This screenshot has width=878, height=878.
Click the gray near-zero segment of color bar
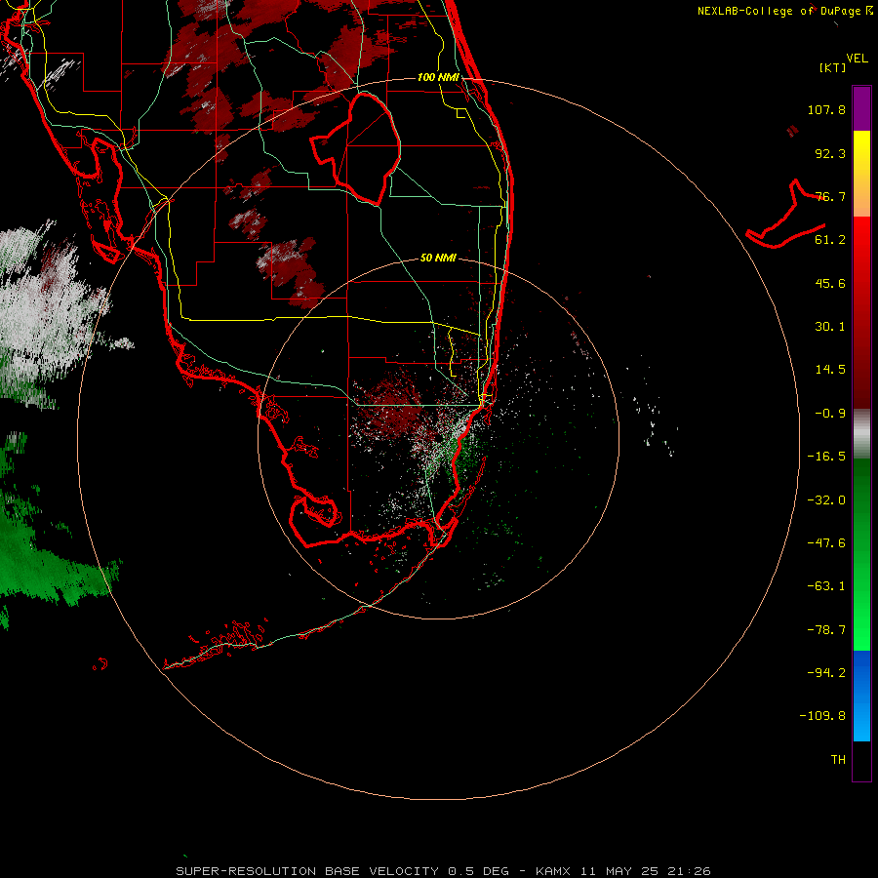tap(861, 434)
